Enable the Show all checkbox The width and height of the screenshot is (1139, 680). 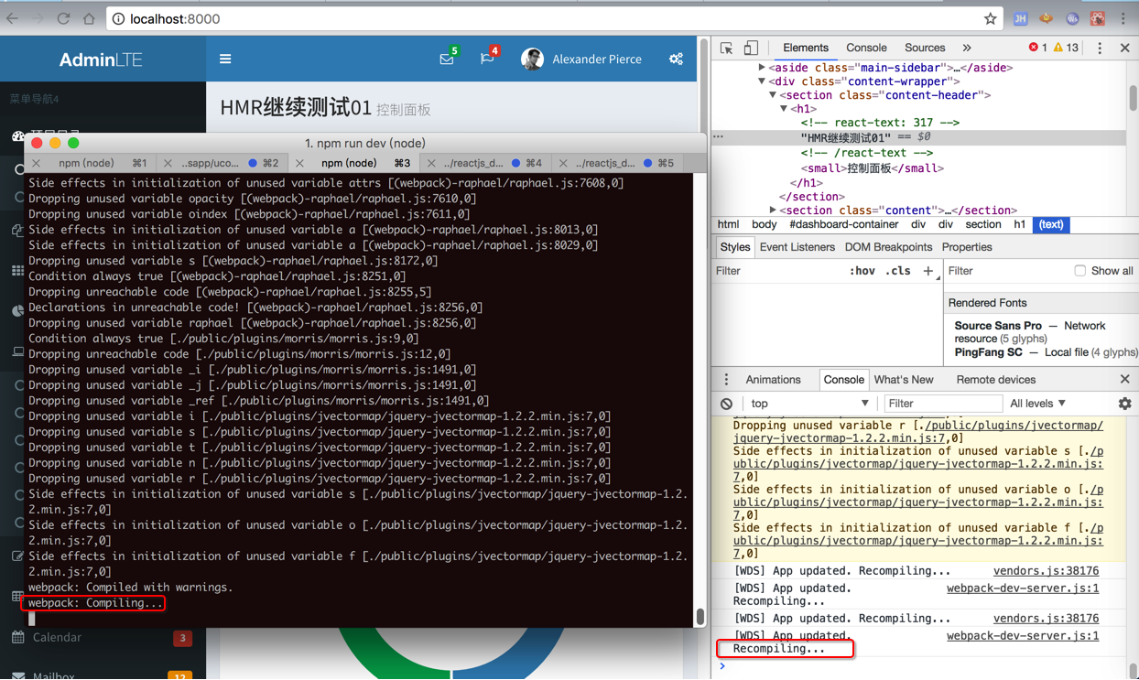(1079, 271)
